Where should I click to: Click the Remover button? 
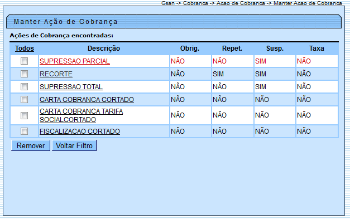(x=31, y=145)
